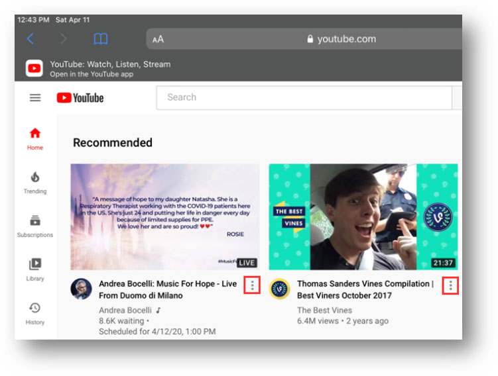Go to Home in sidebar
Viewport: 498px width, 376px height.
[35, 138]
